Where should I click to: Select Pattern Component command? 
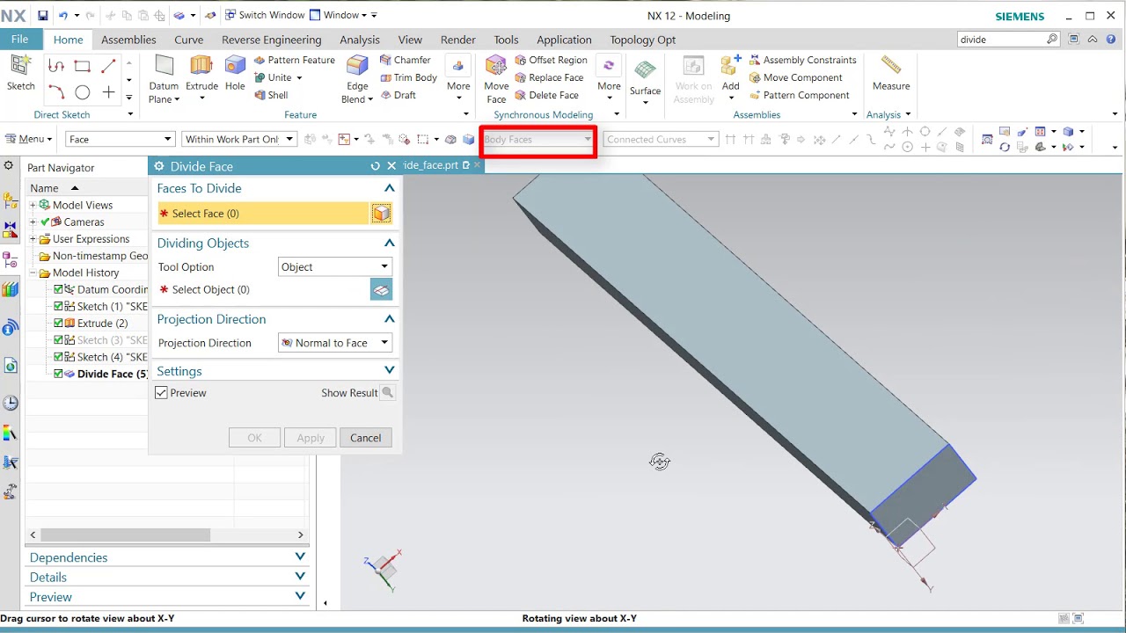tap(799, 95)
